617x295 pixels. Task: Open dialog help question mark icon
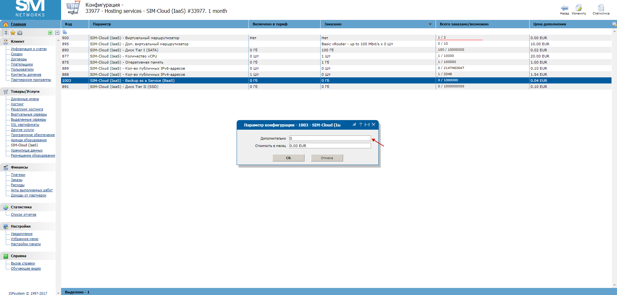361,125
